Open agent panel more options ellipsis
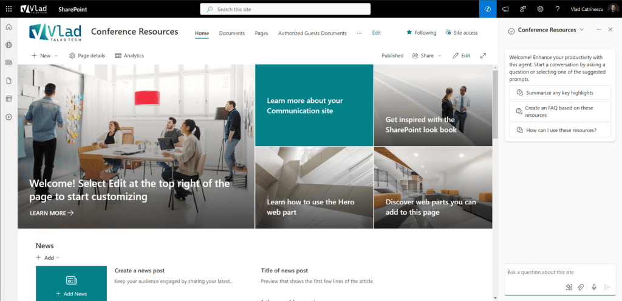622x301 pixels. click(599, 30)
